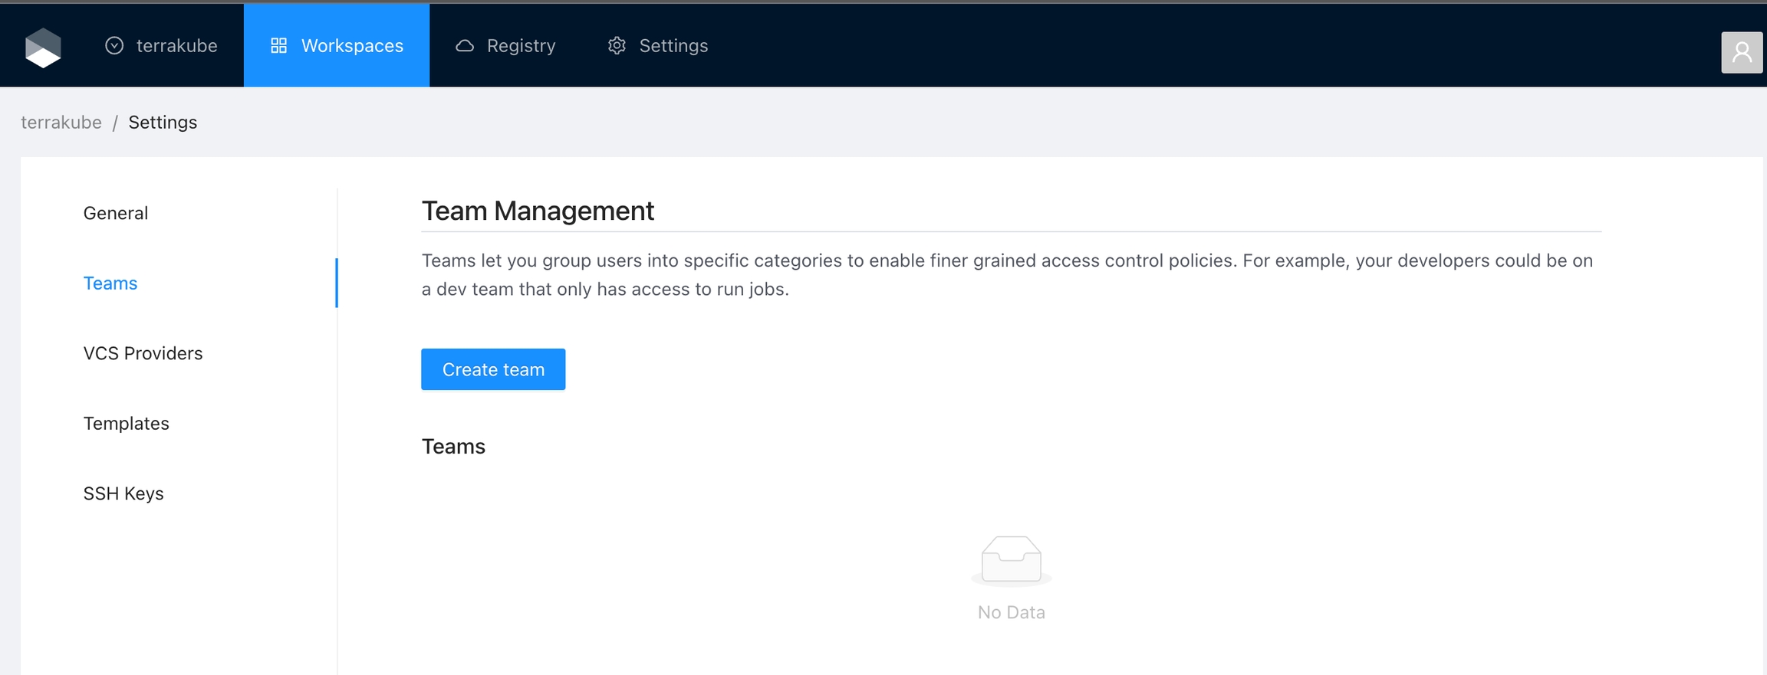Screen dimensions: 1767x675
Task: Click the check-circle icon beside terrakube
Action: click(x=114, y=46)
